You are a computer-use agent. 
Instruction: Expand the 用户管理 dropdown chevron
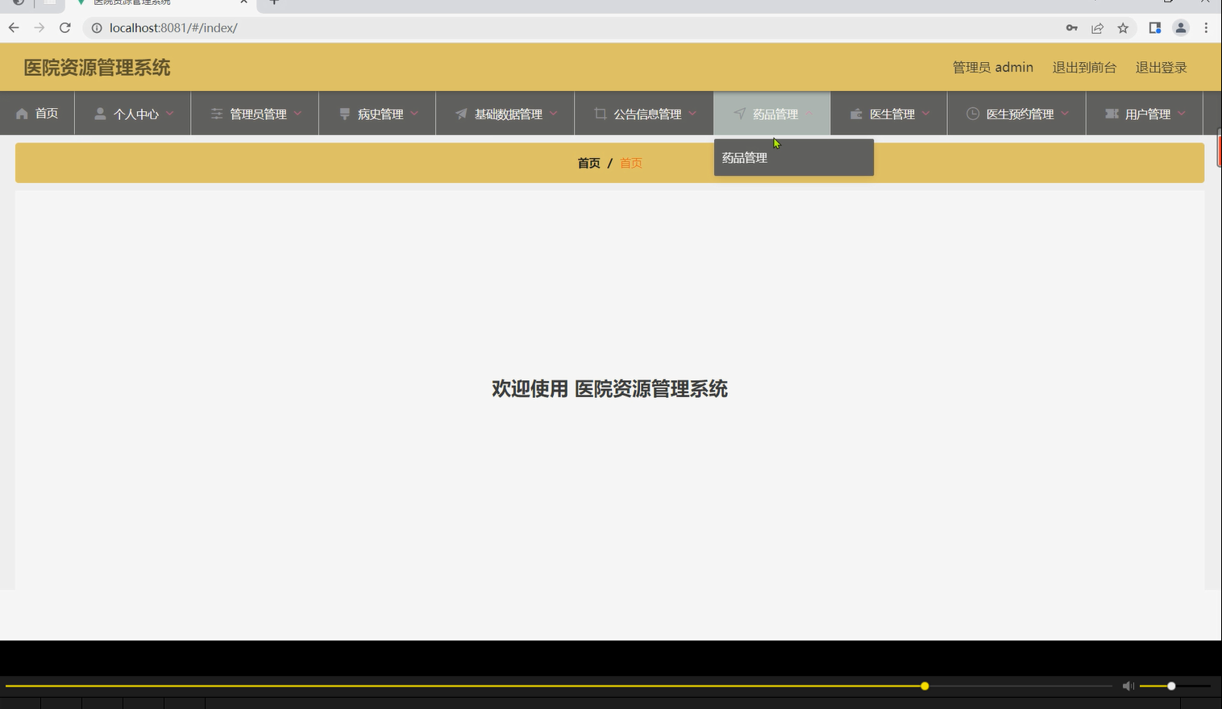pos(1182,114)
